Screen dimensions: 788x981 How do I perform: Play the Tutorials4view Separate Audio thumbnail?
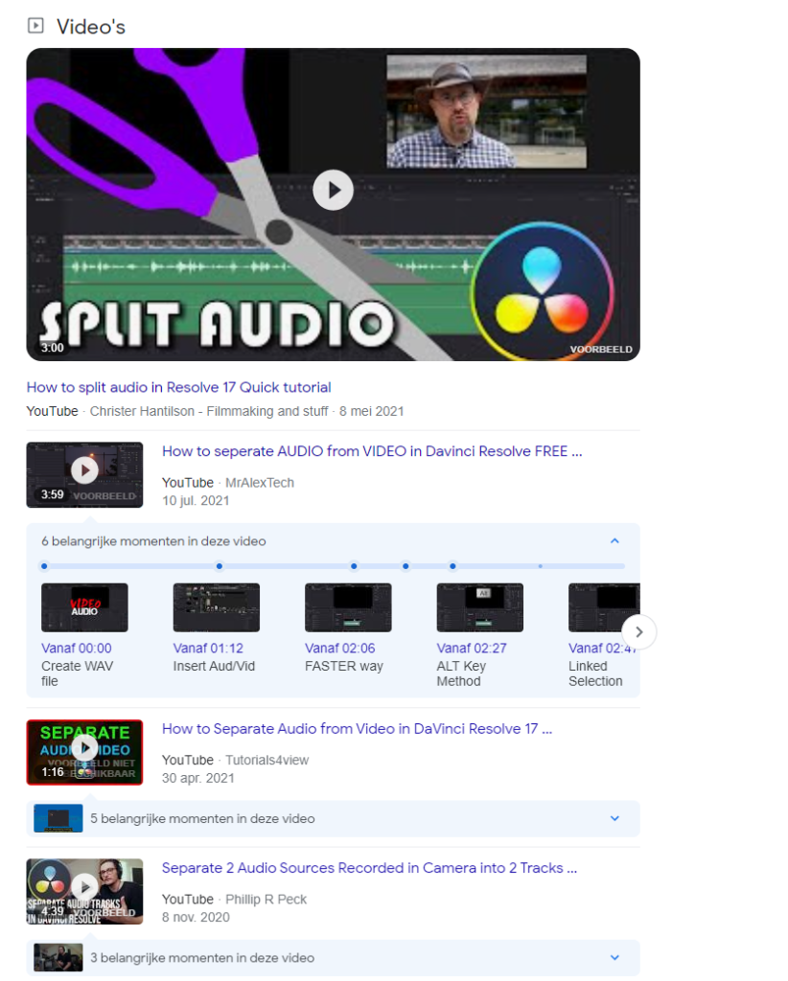pyautogui.click(x=84, y=752)
